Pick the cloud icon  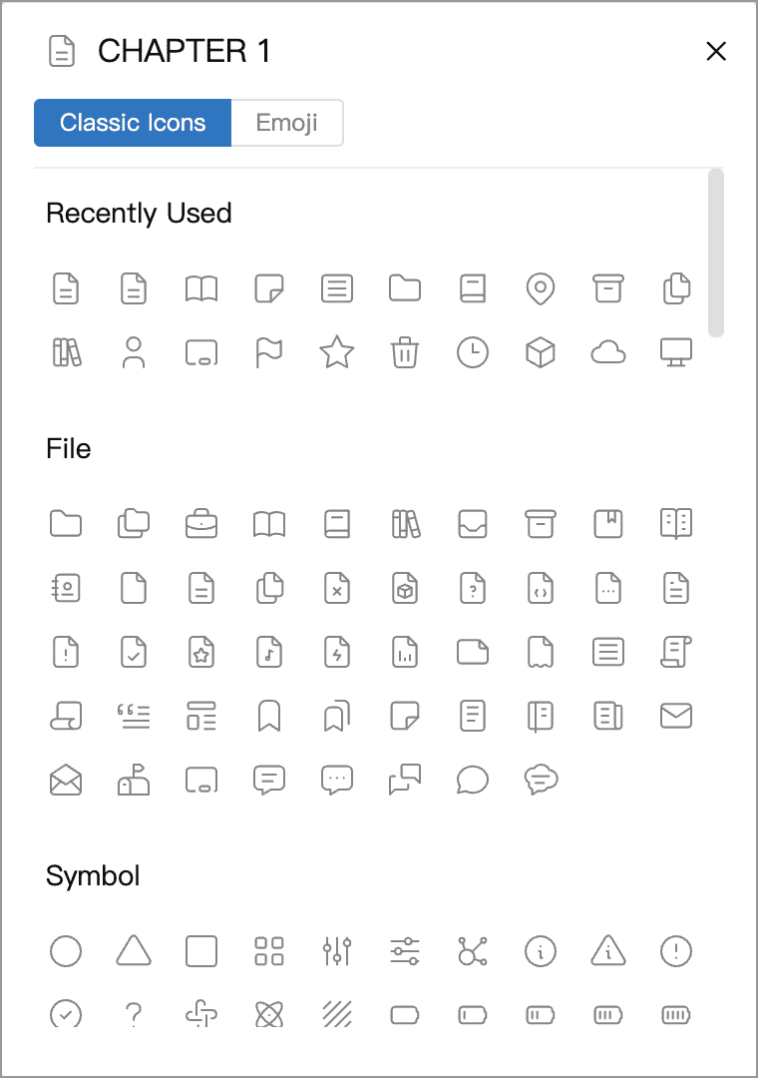point(608,353)
